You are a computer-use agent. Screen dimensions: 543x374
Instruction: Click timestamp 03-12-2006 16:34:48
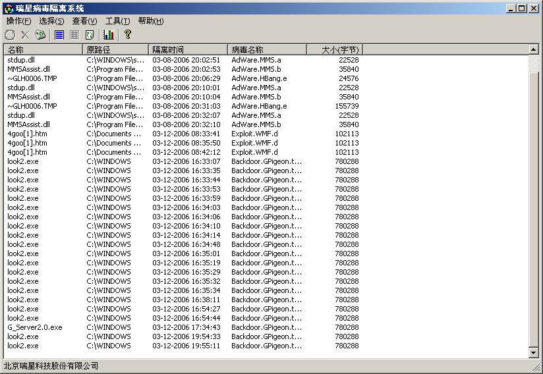click(x=186, y=244)
